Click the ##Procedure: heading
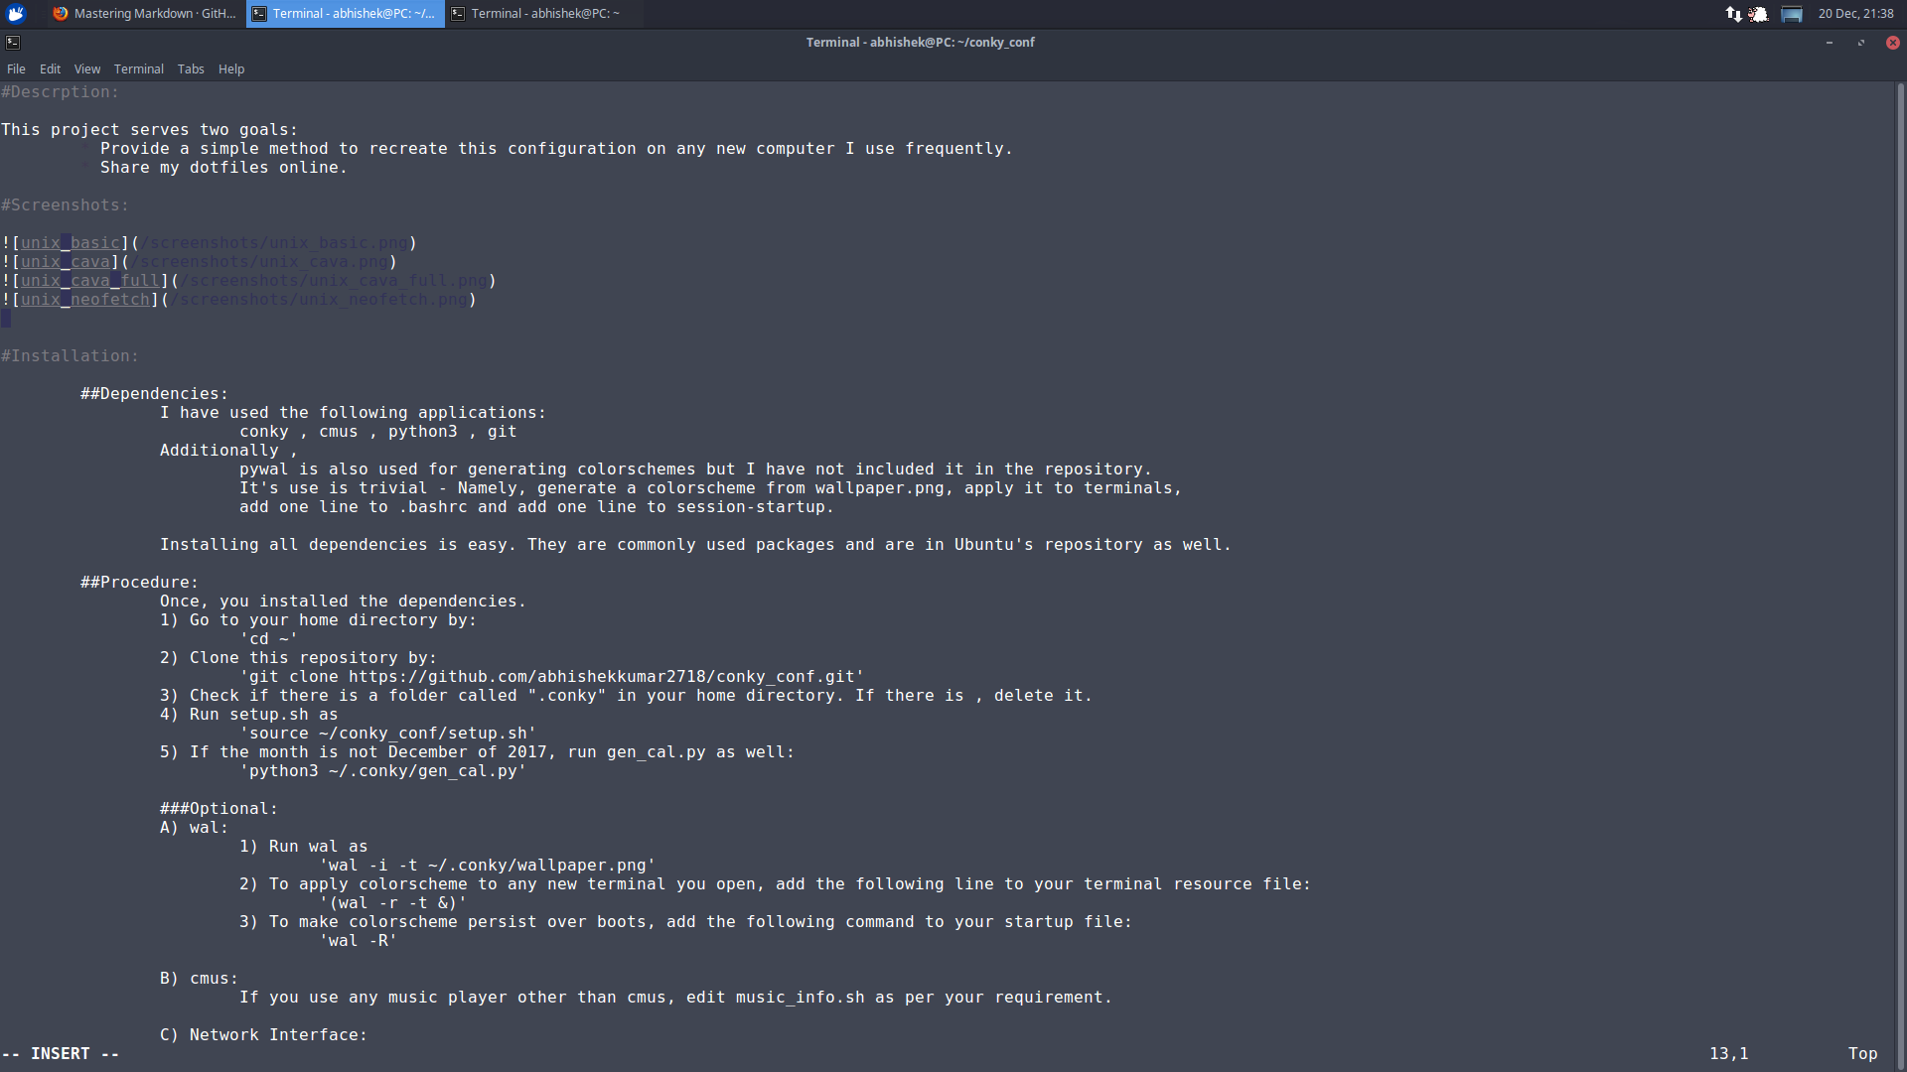The height and width of the screenshot is (1072, 1907). pos(139,583)
